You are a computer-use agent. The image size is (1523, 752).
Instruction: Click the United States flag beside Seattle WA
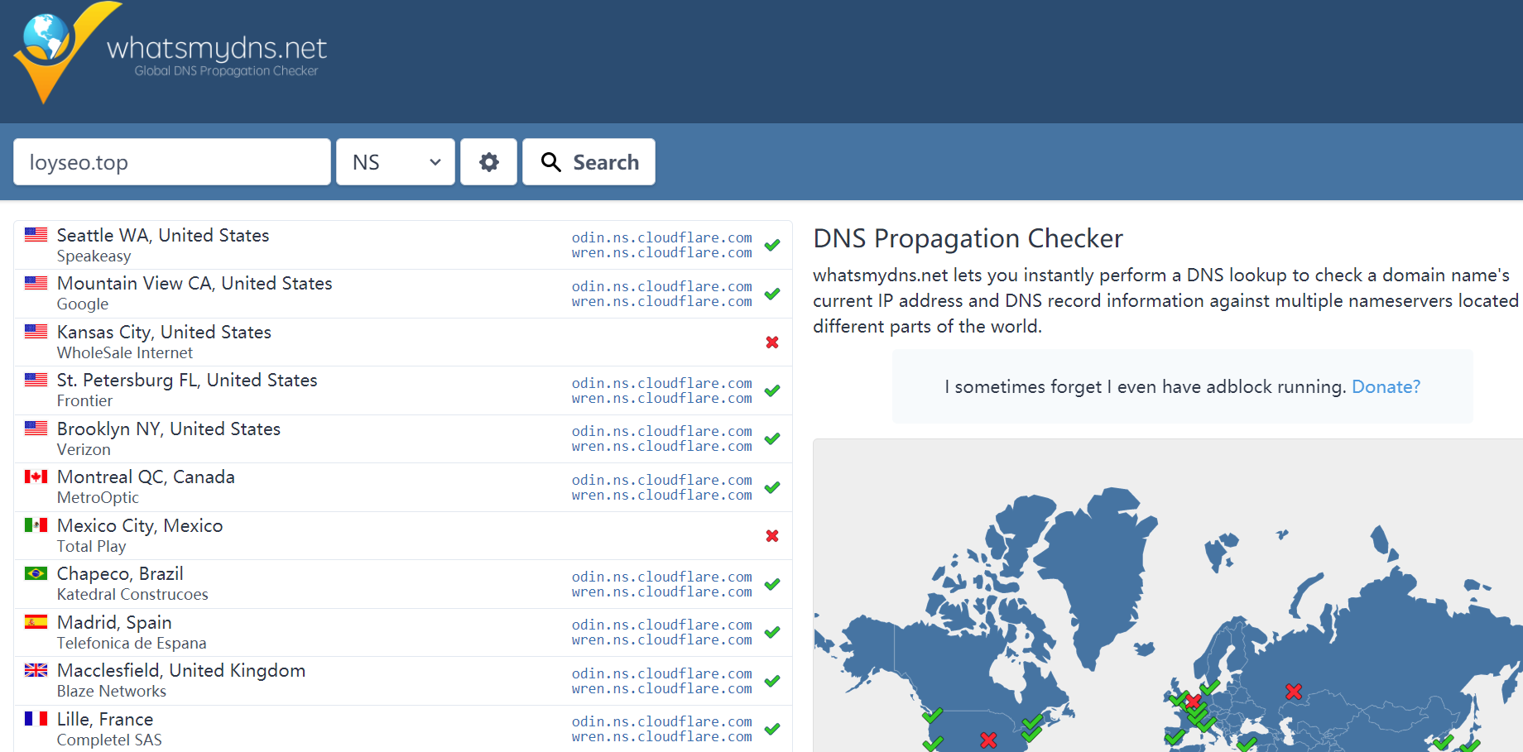click(36, 235)
